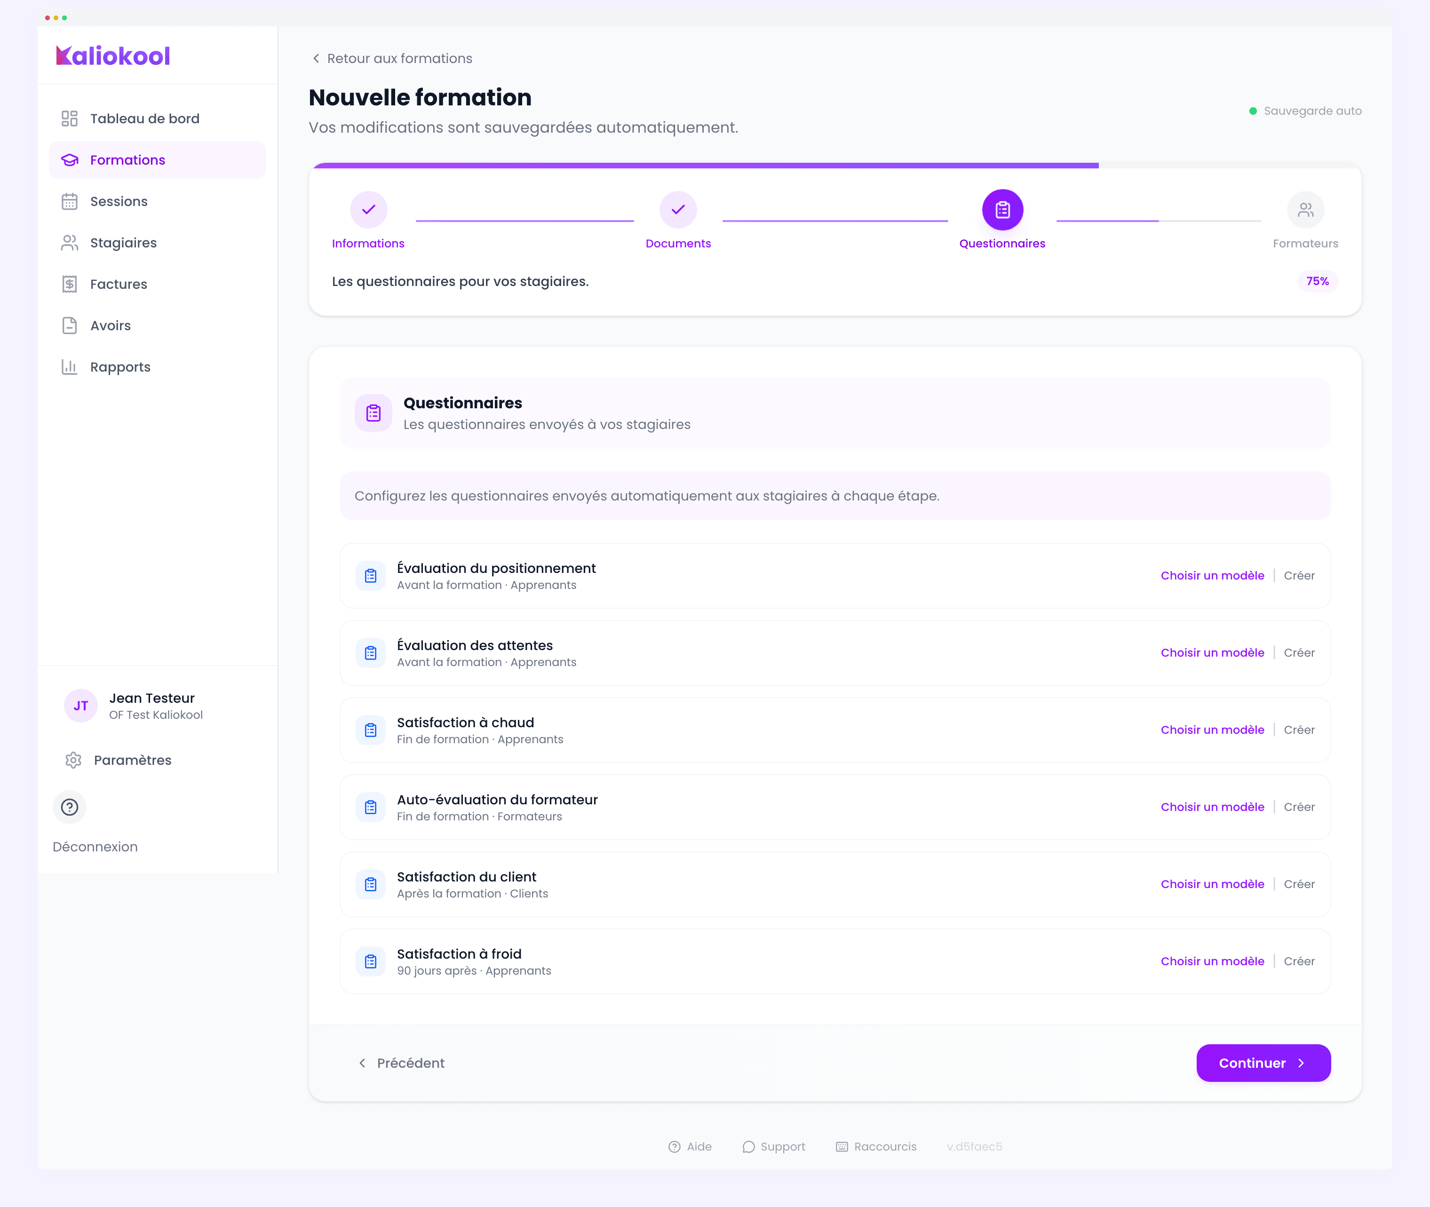Image resolution: width=1430 pixels, height=1207 pixels.
Task: Choose a template for Évaluation du positionnement
Action: (1212, 575)
